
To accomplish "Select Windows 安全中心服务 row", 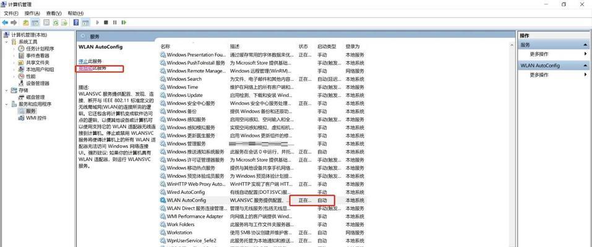I will (262, 103).
